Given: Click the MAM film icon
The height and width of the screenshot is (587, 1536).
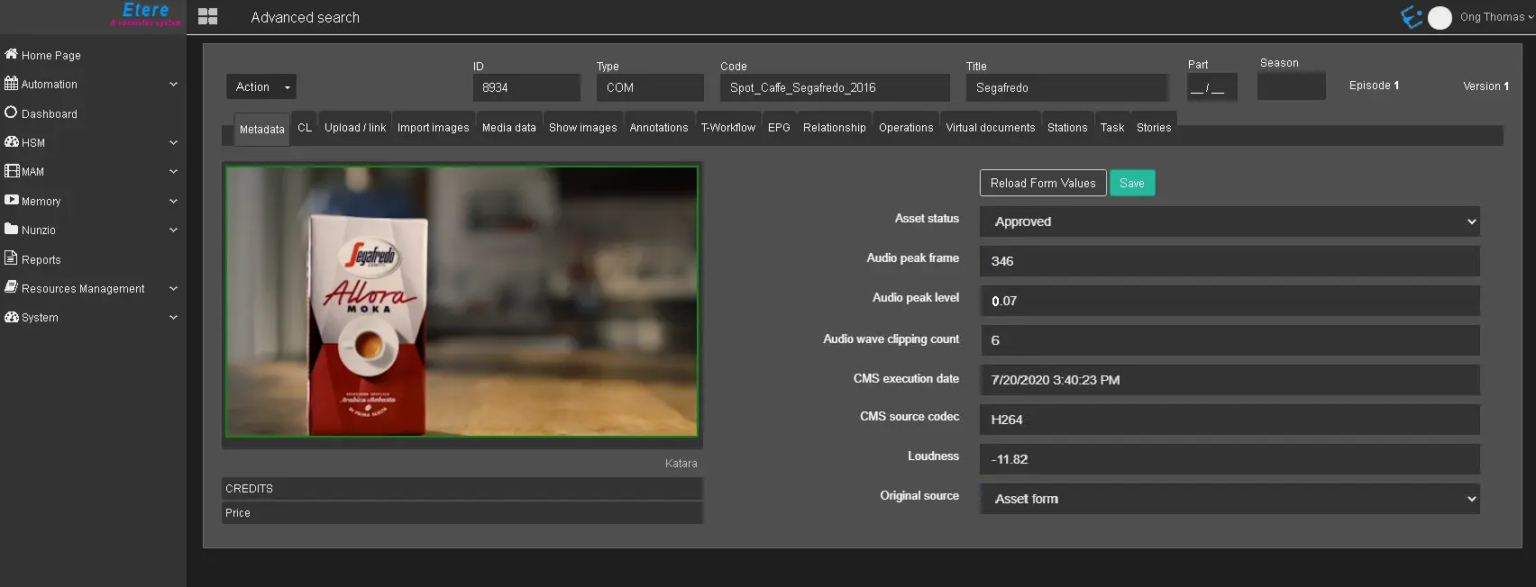Looking at the screenshot, I should point(12,171).
